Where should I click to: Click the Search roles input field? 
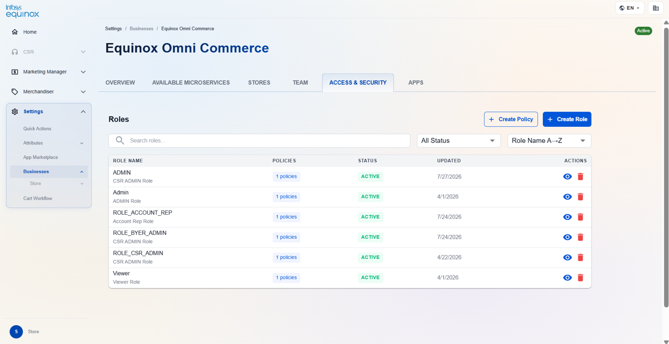click(259, 140)
